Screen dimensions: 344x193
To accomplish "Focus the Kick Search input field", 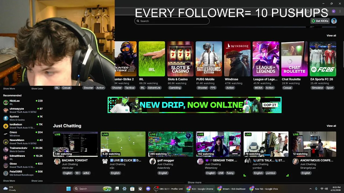I will pos(172,21).
